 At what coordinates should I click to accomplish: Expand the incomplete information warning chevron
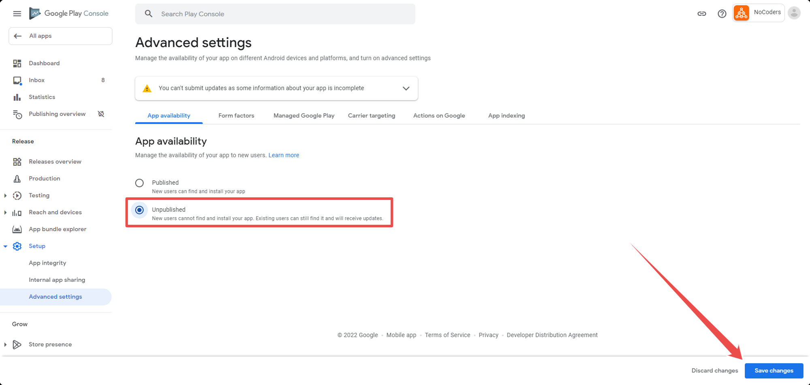pos(406,88)
